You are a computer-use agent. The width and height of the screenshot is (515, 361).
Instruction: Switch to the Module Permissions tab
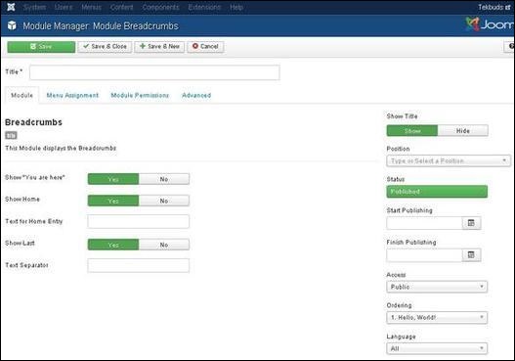(140, 95)
